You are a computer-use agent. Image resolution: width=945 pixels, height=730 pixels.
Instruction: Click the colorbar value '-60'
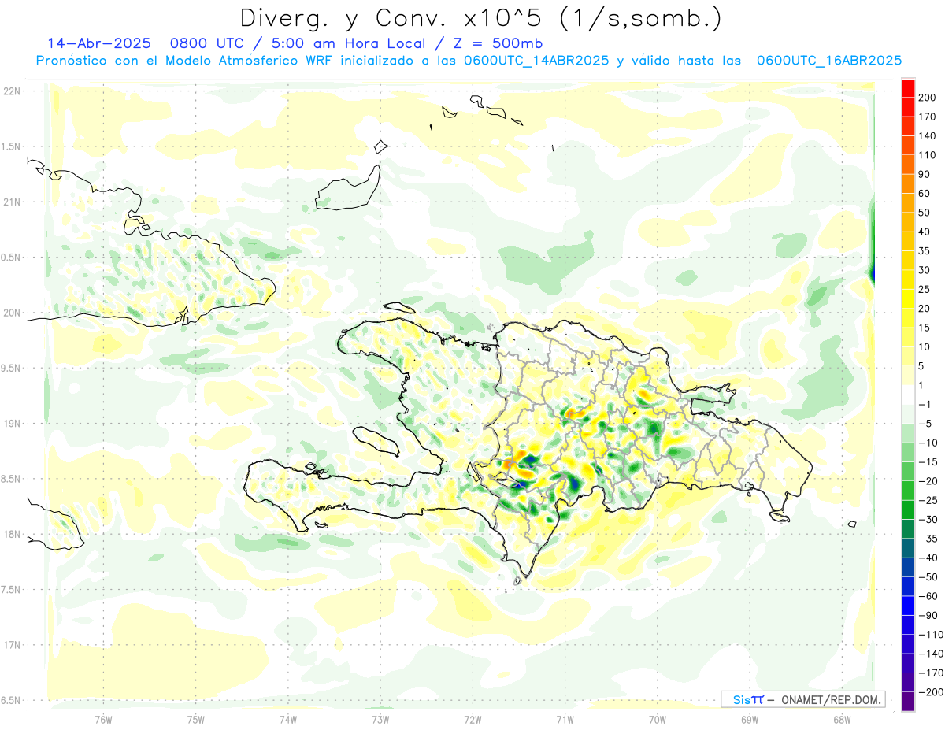pos(928,596)
